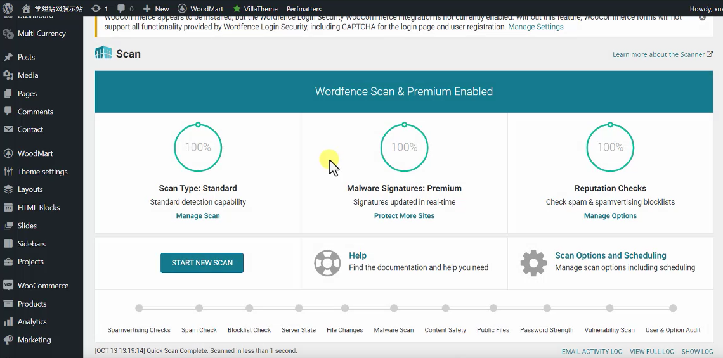Open the Theme settings menu item
The width and height of the screenshot is (723, 358).
42,172
